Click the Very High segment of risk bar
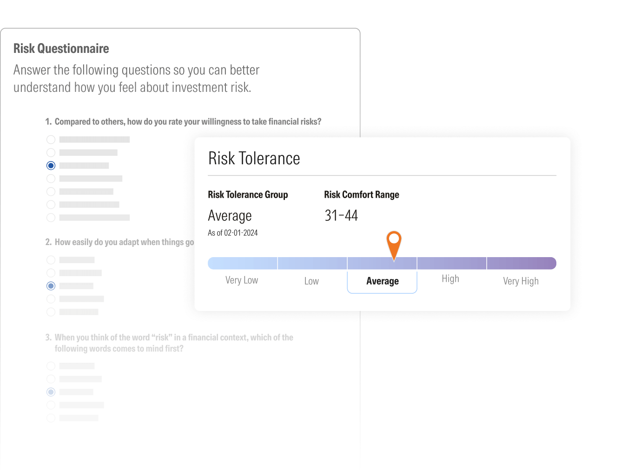634x472 pixels. [521, 263]
